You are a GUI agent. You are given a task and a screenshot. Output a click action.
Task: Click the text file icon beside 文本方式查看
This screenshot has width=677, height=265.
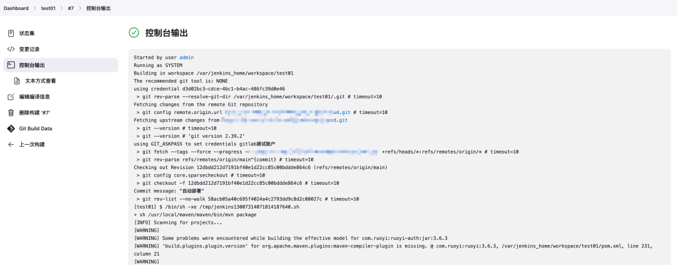17,81
